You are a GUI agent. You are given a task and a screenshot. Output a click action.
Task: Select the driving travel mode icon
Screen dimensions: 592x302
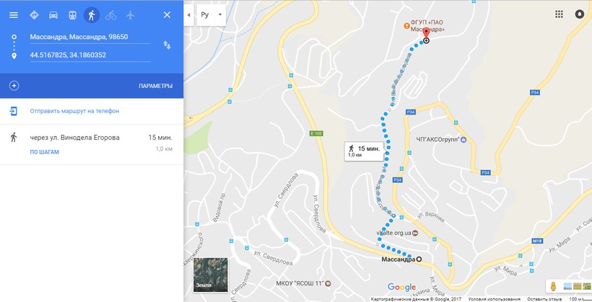53,15
